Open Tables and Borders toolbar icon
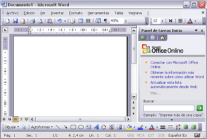The image size is (207, 139). click(73, 21)
